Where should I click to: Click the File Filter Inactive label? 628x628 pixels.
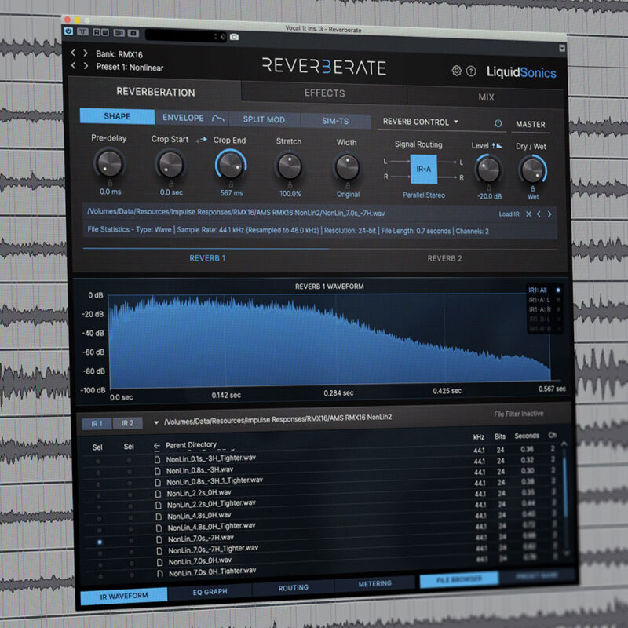point(519,414)
